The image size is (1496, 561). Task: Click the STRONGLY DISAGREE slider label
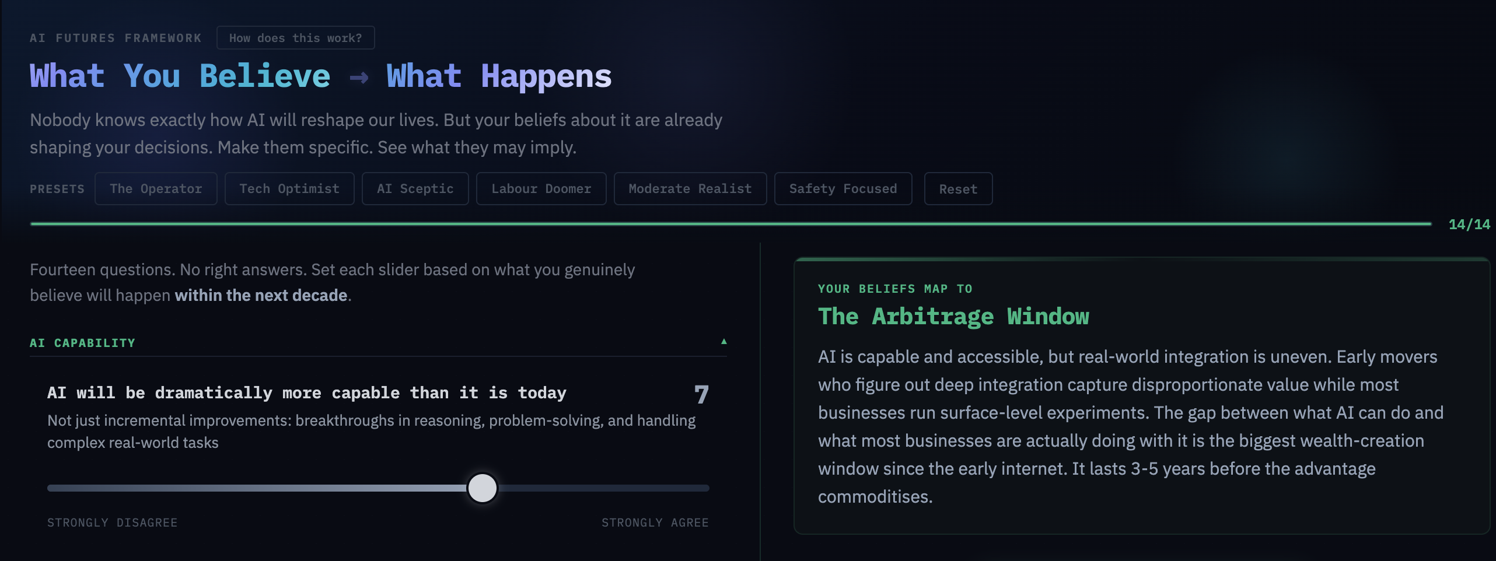point(112,522)
